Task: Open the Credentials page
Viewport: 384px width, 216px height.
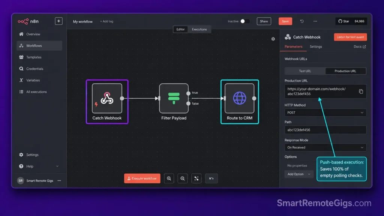Action: (x=39, y=69)
